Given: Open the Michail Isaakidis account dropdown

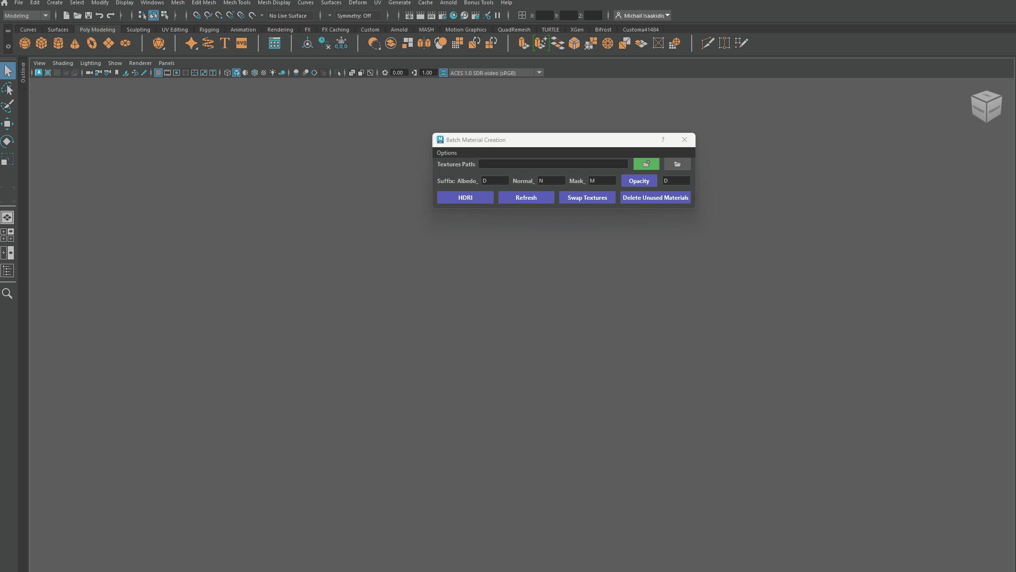Looking at the screenshot, I should (x=642, y=16).
